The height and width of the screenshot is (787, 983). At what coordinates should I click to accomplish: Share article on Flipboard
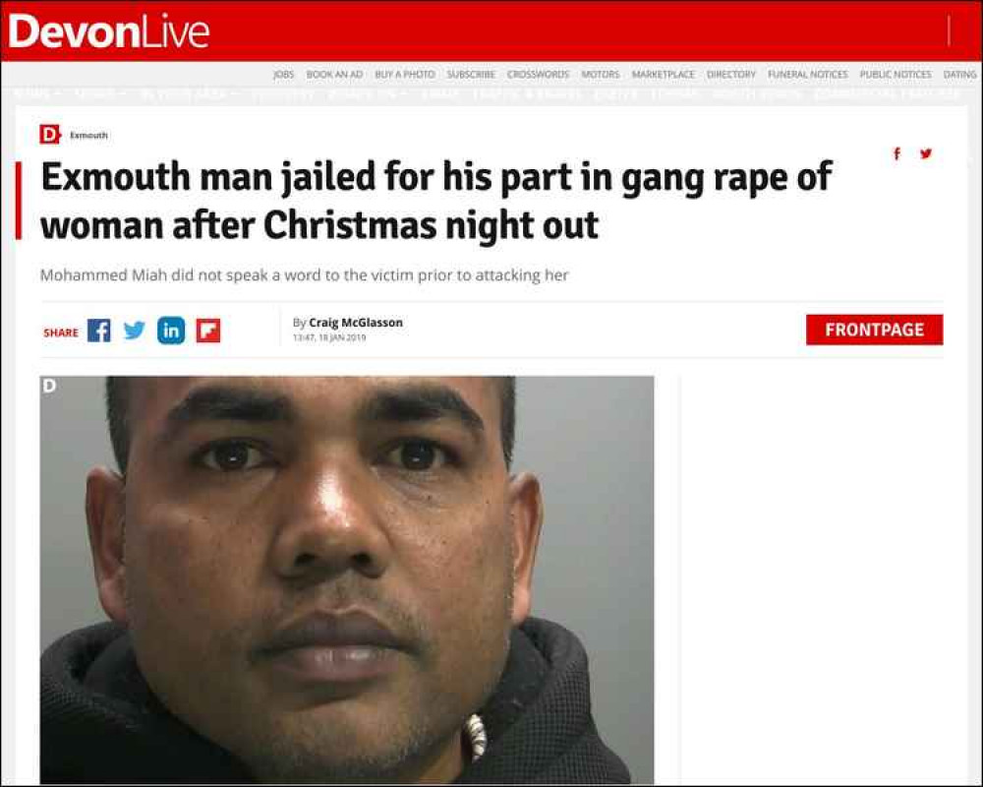click(x=208, y=331)
